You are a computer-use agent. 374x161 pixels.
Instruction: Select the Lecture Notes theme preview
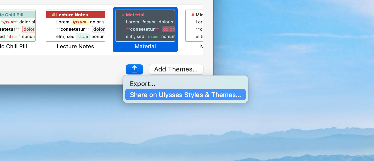[x=76, y=26]
